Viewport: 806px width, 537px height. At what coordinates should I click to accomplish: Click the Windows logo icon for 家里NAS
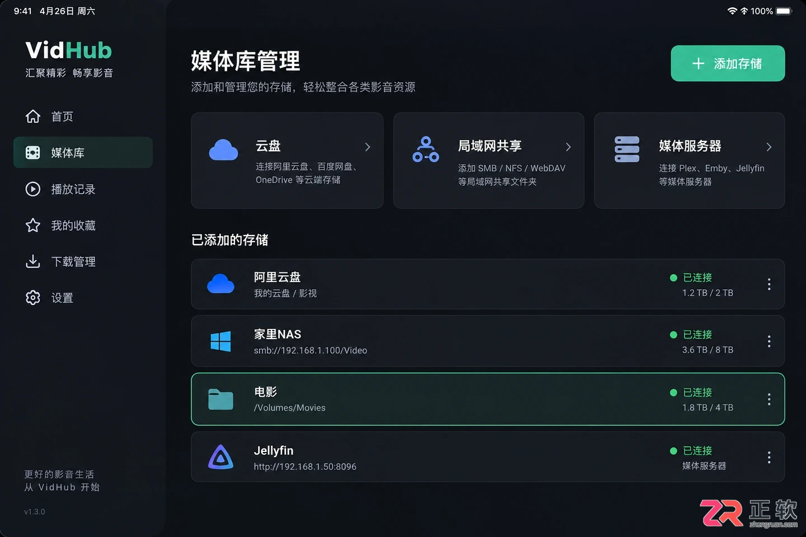[x=221, y=341]
